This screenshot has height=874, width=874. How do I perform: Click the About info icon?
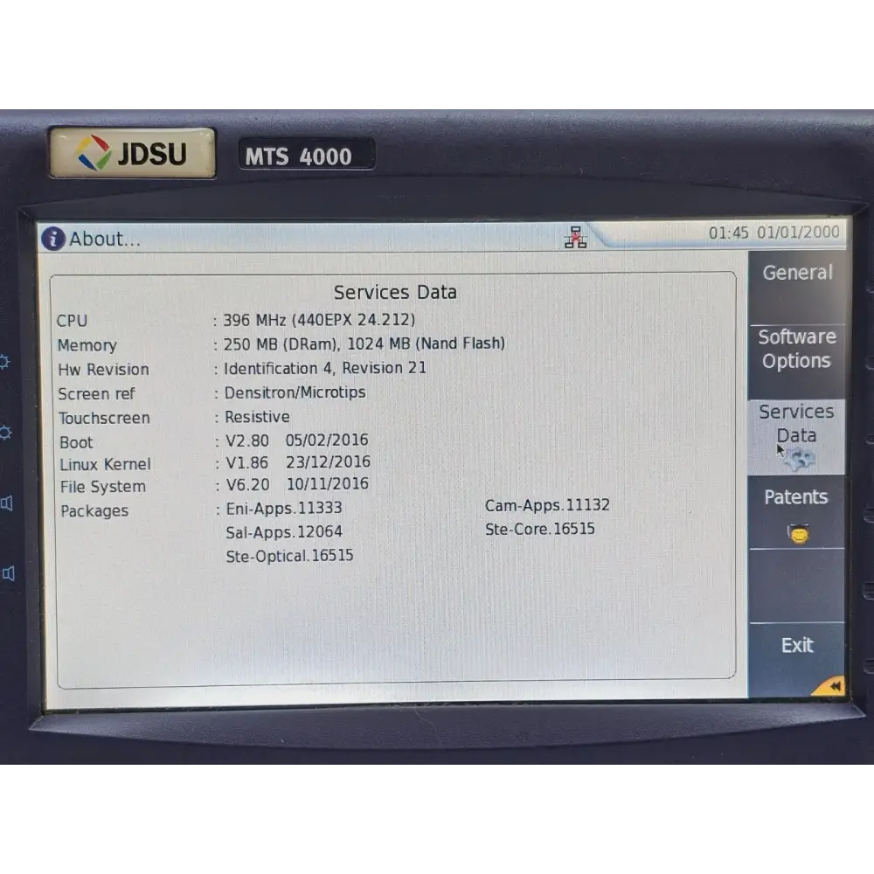click(x=53, y=239)
